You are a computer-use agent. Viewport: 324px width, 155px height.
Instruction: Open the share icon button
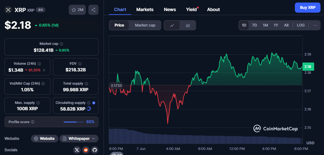pyautogui.click(x=93, y=10)
